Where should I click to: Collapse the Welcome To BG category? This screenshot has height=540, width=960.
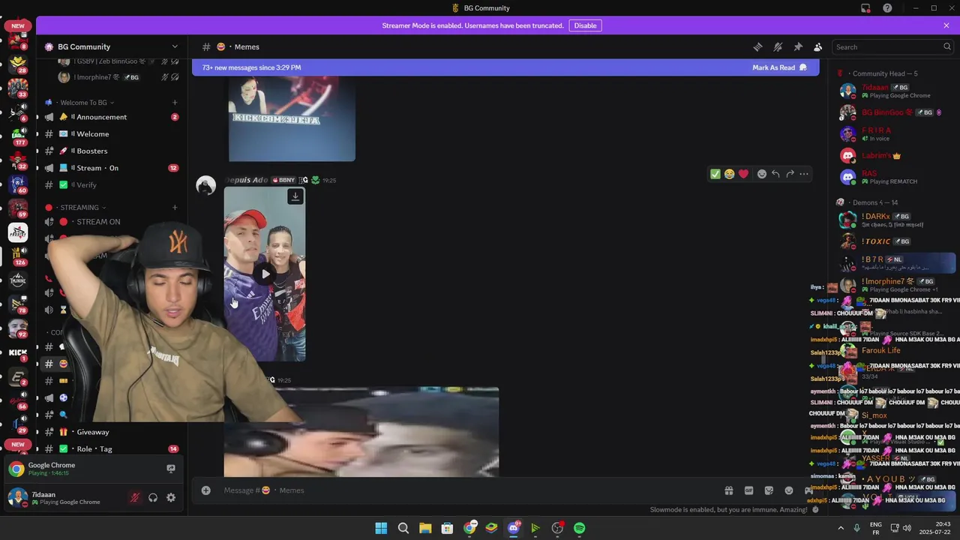(83, 103)
